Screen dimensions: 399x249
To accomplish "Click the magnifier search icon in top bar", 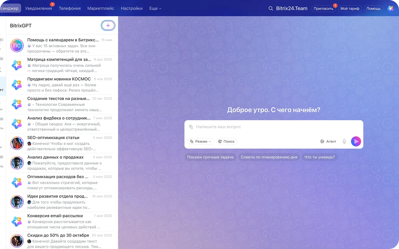I will pyautogui.click(x=271, y=8).
